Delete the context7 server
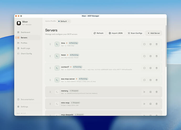The width and height of the screenshot is (181, 130). (x=157, y=68)
